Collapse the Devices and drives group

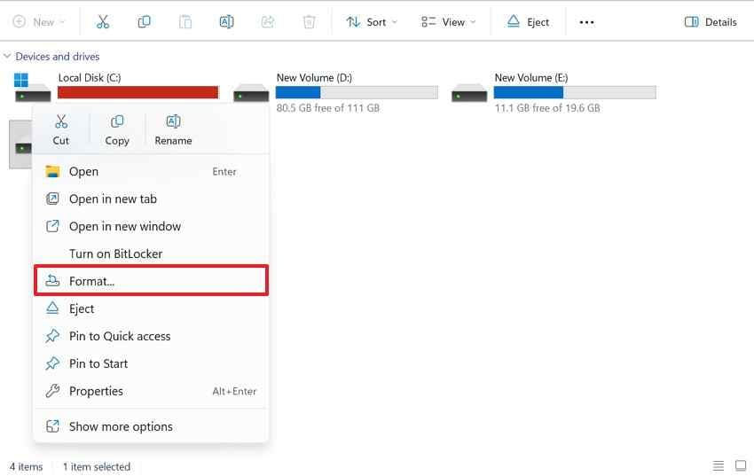click(7, 56)
